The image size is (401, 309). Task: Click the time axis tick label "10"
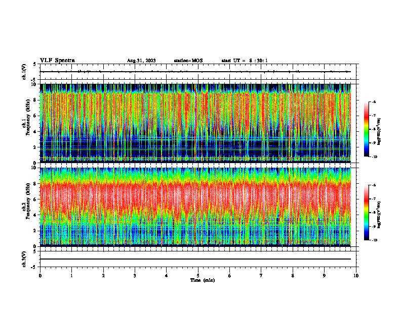[x=356, y=276]
